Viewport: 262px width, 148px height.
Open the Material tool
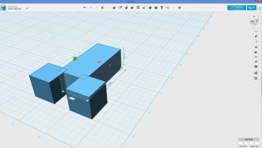pos(180,8)
